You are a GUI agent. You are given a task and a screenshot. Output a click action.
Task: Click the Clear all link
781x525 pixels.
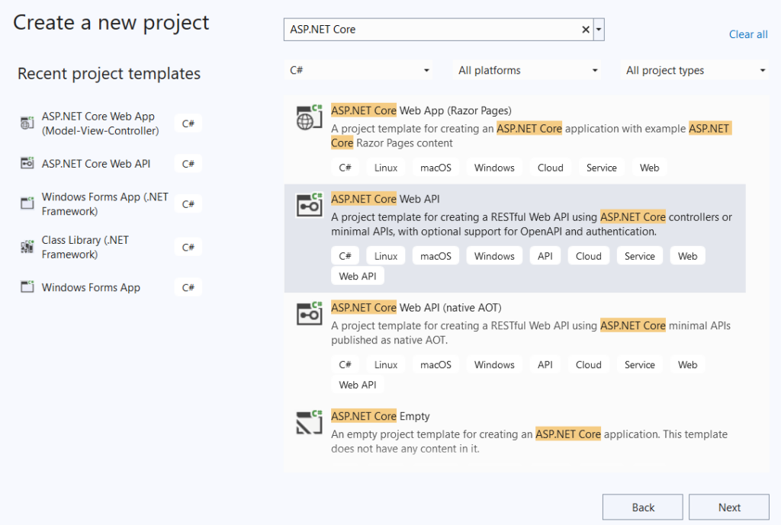748,34
